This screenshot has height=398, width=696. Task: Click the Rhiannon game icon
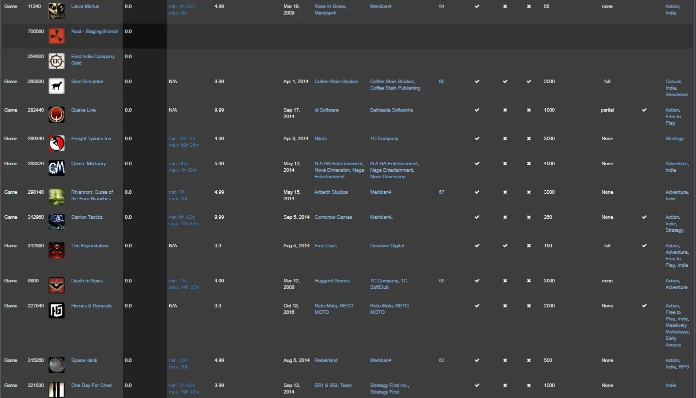click(x=57, y=197)
